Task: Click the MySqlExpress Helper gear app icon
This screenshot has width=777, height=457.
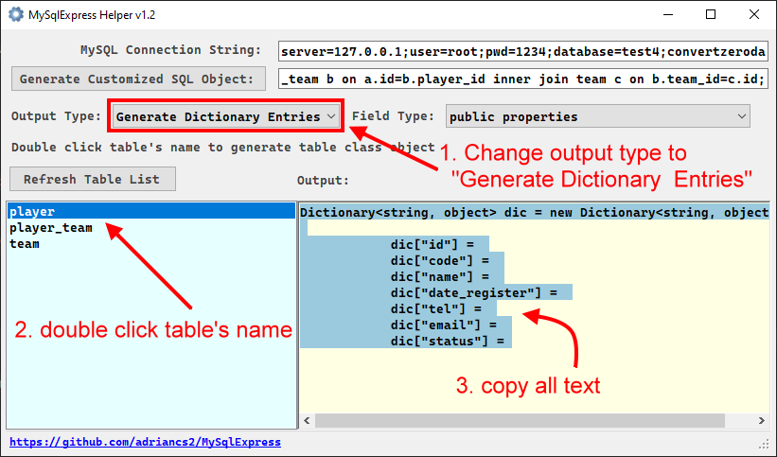Action: coord(16,14)
